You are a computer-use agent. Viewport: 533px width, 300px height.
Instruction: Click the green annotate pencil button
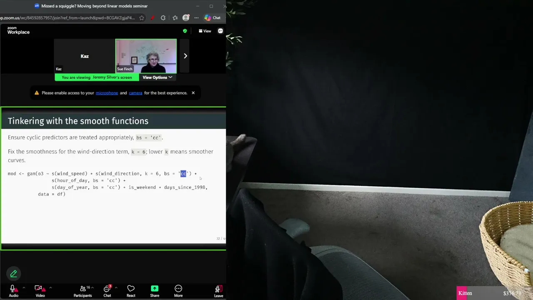point(13,274)
